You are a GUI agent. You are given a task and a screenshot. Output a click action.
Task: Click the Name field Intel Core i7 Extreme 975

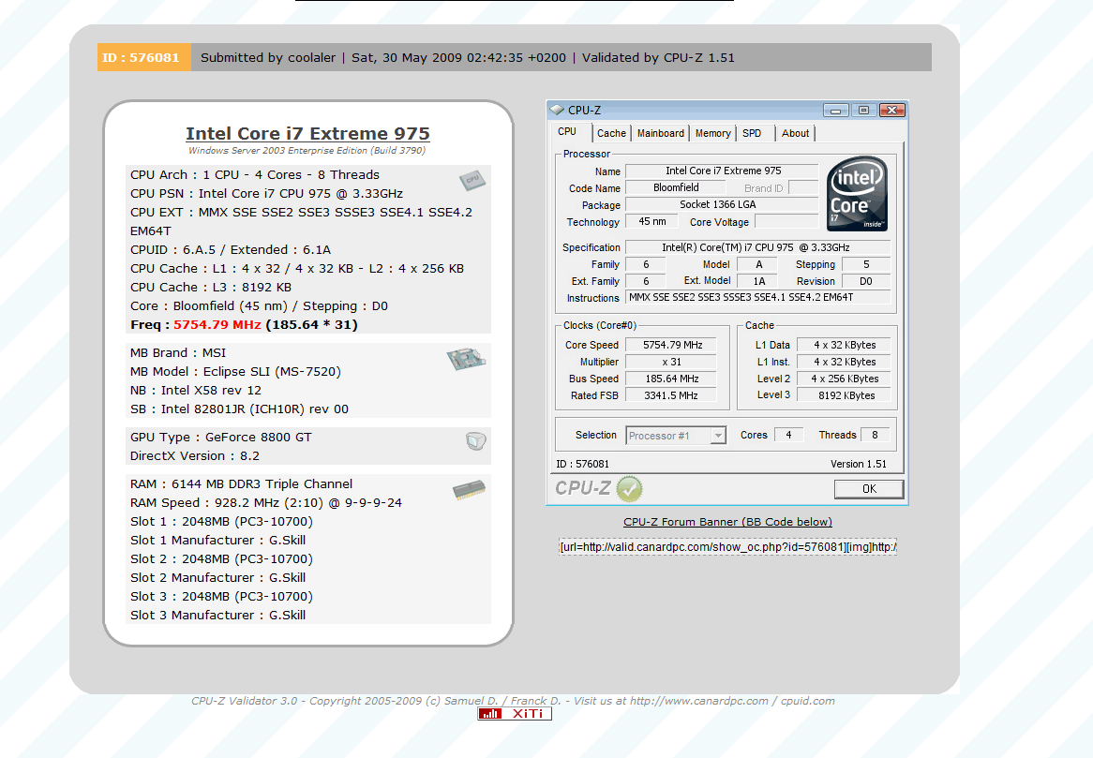point(722,171)
